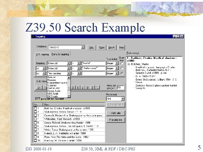The image size is (203, 152).
Task: Click the Fravælg alle button
Action: 116,120
